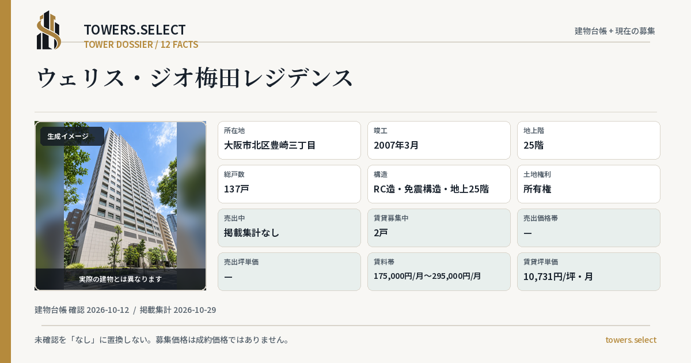The width and height of the screenshot is (691, 363).
Task: Open the towers.select footer link
Action: [x=631, y=340]
